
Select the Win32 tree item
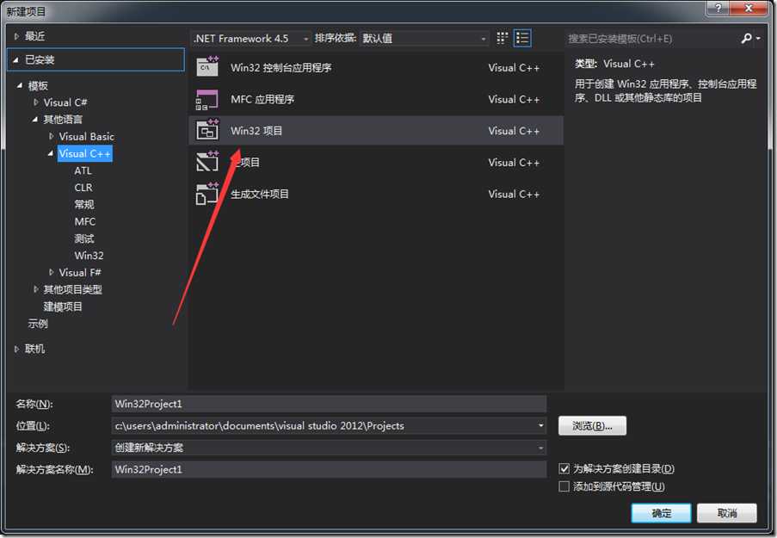coord(89,256)
